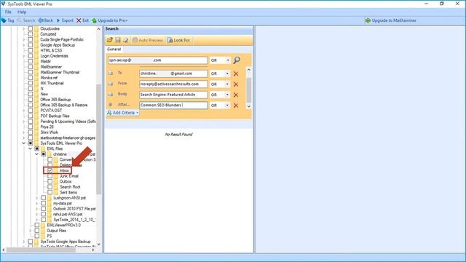
Task: Click the Add Criteria button label
Action: 124,113
